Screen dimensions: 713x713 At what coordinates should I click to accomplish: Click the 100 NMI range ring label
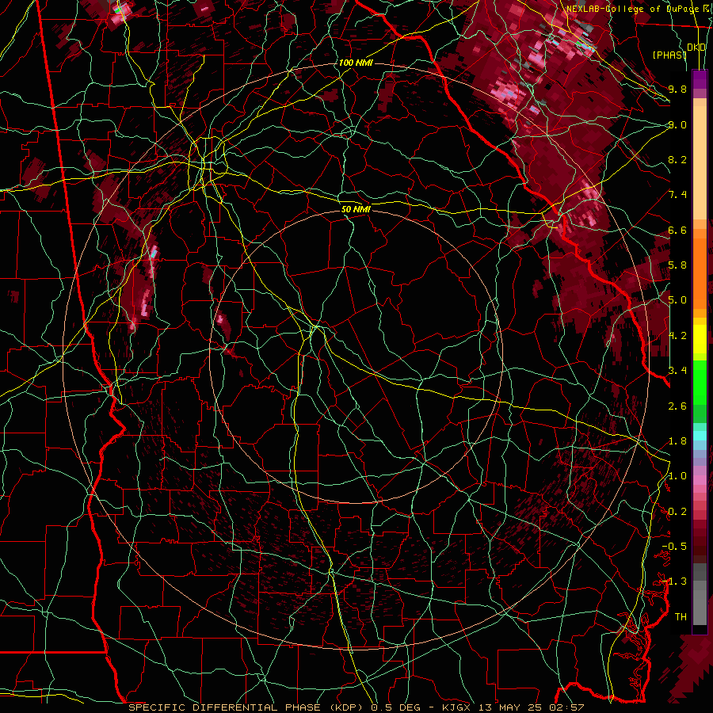[x=356, y=63]
